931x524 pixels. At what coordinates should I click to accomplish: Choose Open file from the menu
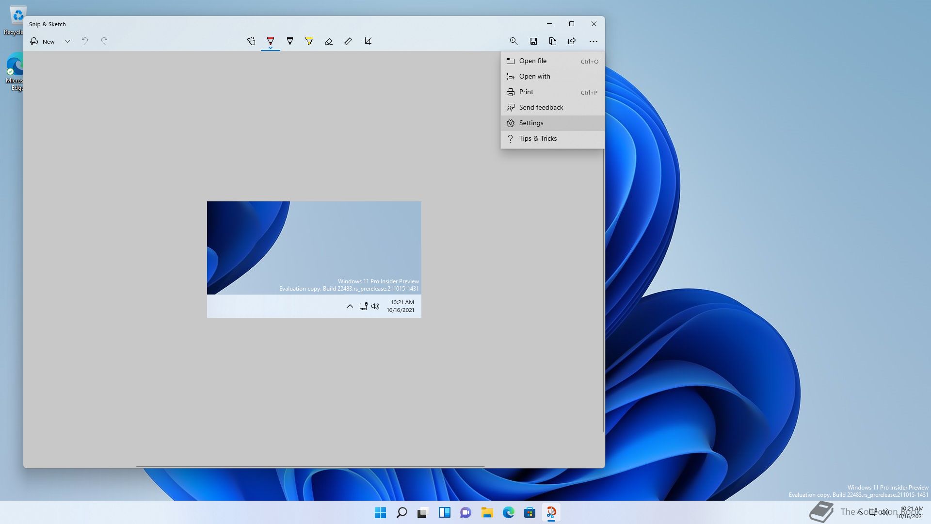(553, 61)
